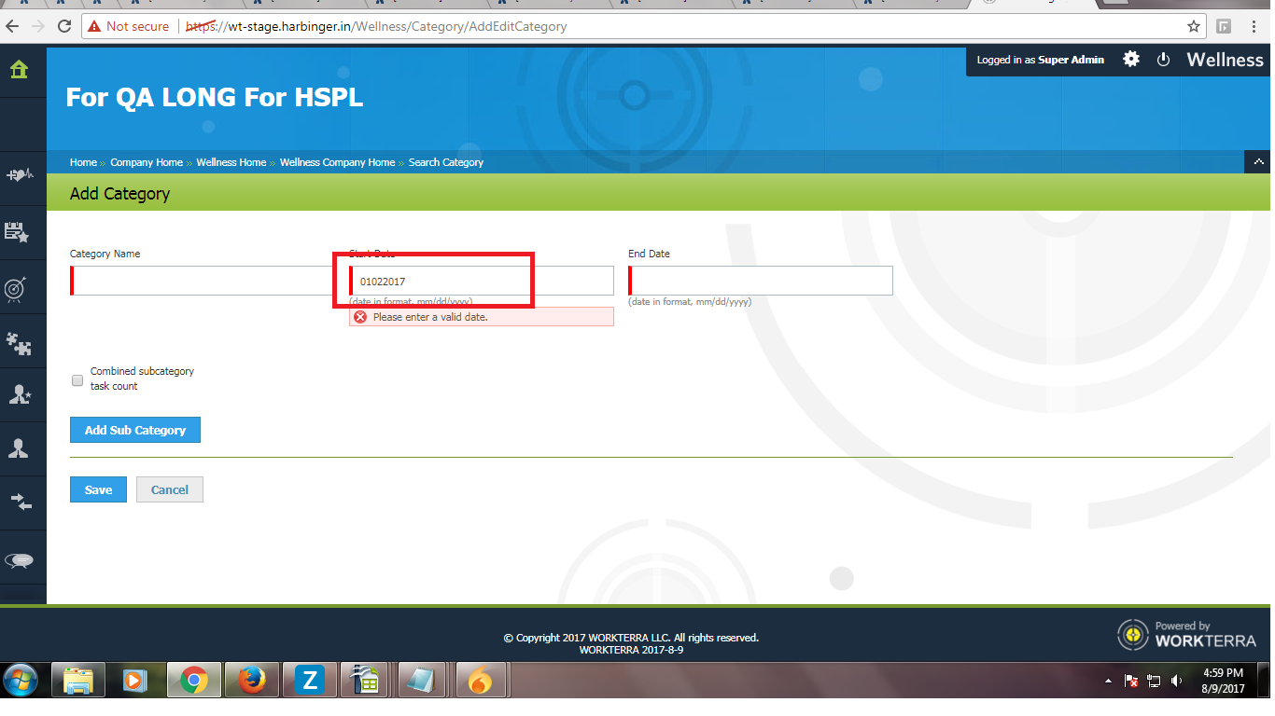The width and height of the screenshot is (1275, 716).
Task: Open Firefox from the taskbar
Action: tap(251, 682)
